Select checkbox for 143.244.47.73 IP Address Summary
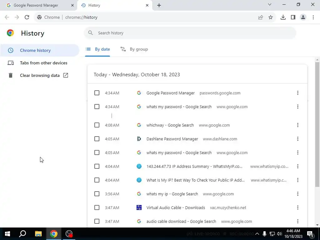Screen dimensions: 320x240 pyautogui.click(x=97, y=166)
